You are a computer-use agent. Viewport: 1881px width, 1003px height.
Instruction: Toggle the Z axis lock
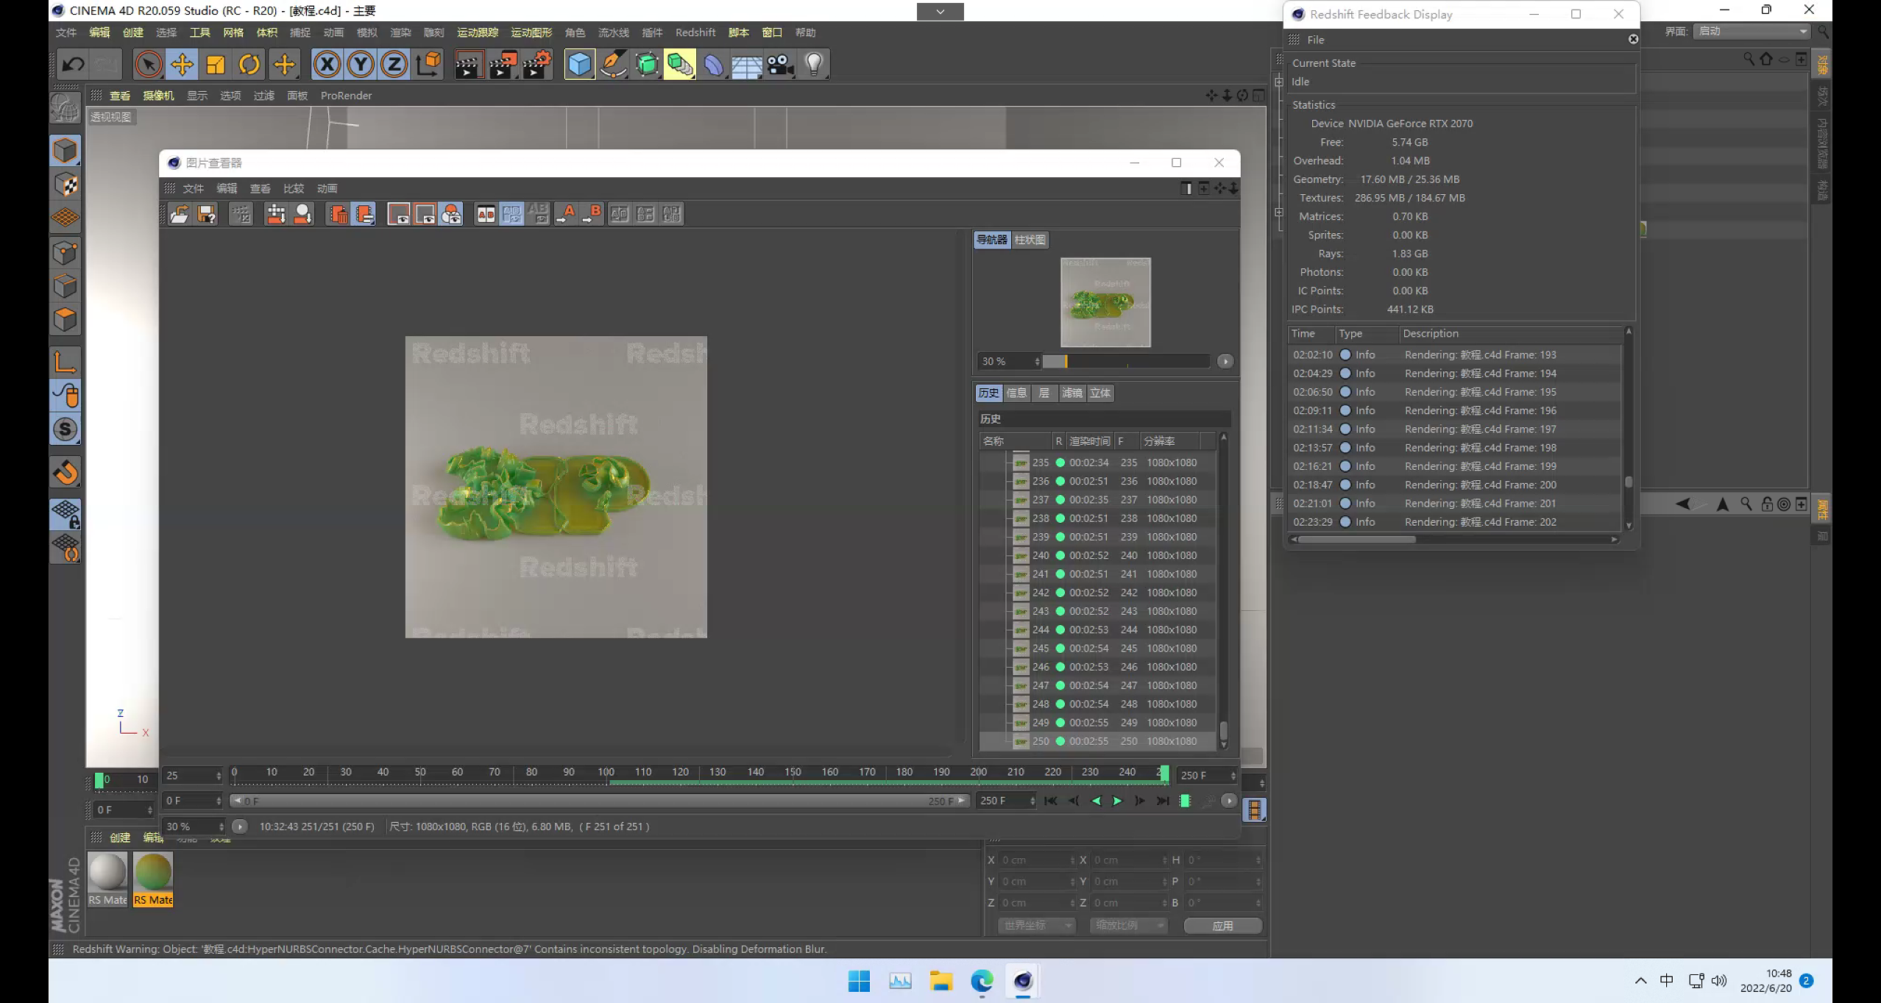coord(394,65)
